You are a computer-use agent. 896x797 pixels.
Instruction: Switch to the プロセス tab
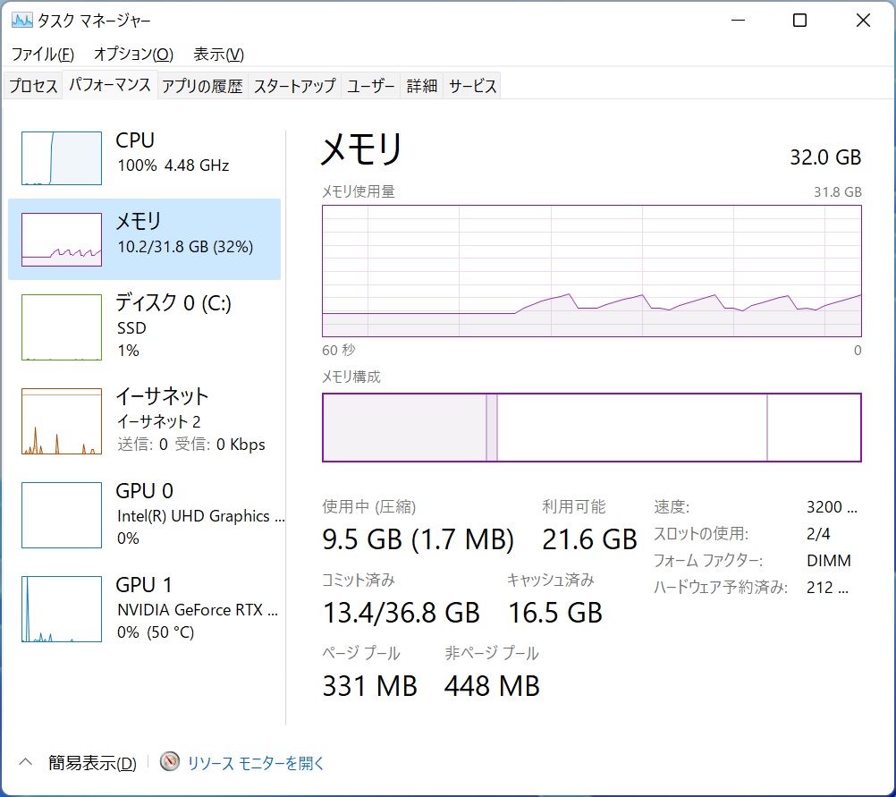click(x=33, y=86)
